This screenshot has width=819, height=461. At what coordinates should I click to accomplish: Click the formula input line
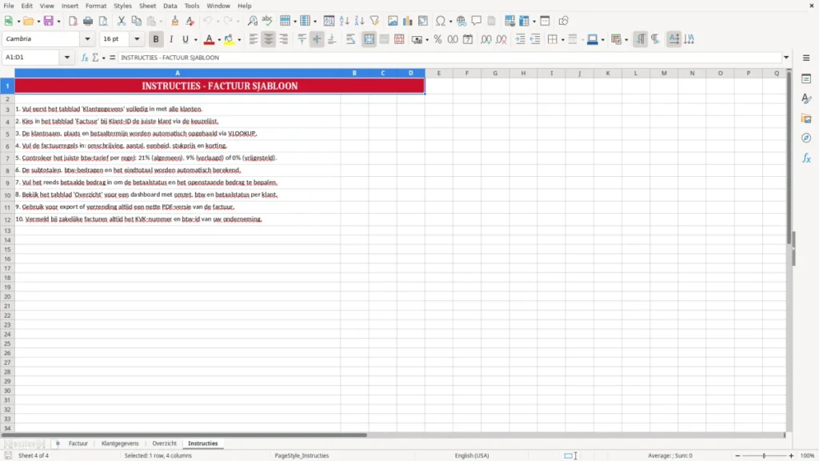tap(449, 58)
